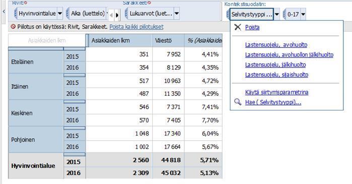
Task: Open the Selvitystyyppi dropdown arrow
Action: (x=277, y=15)
